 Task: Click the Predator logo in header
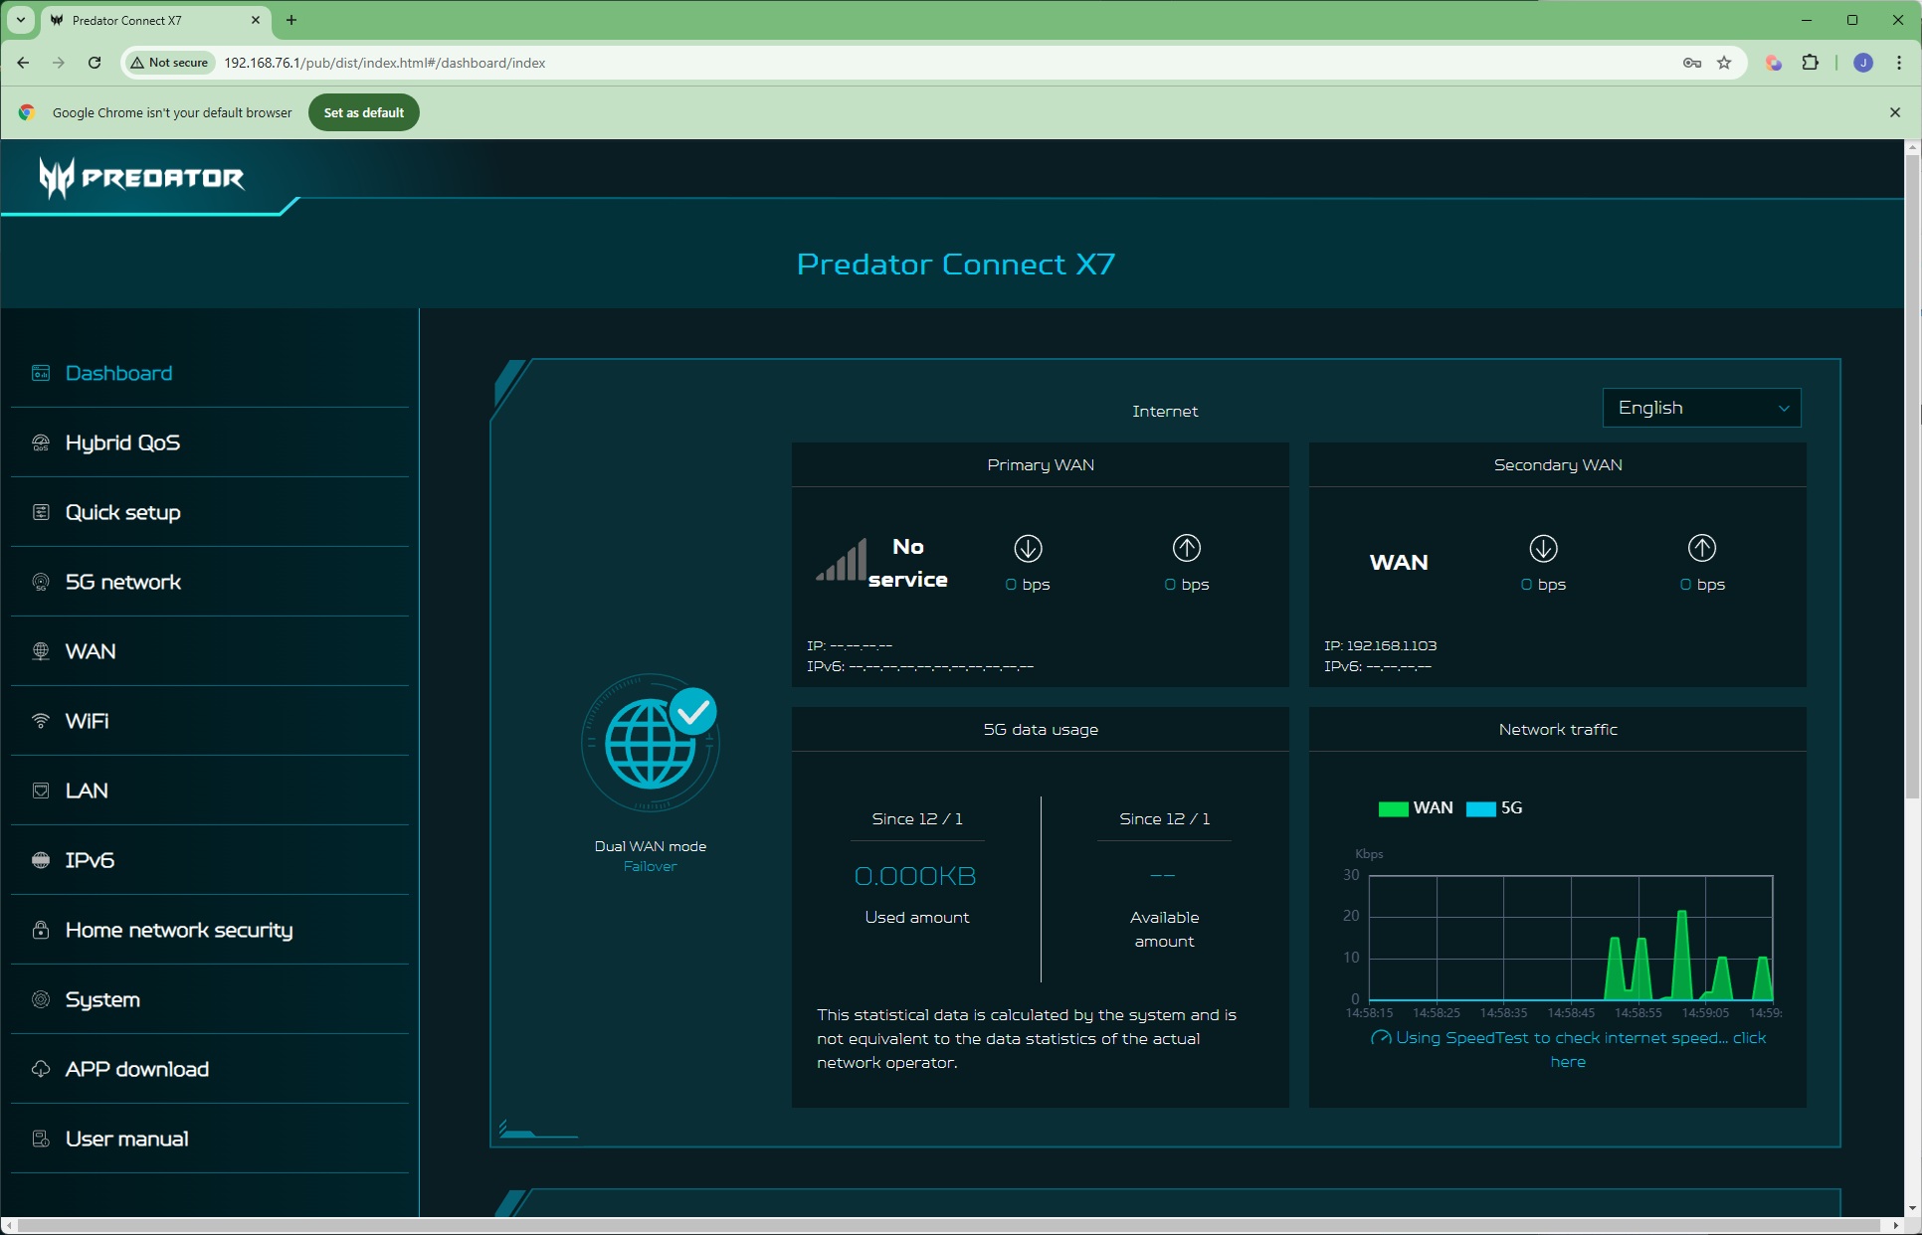(x=141, y=178)
